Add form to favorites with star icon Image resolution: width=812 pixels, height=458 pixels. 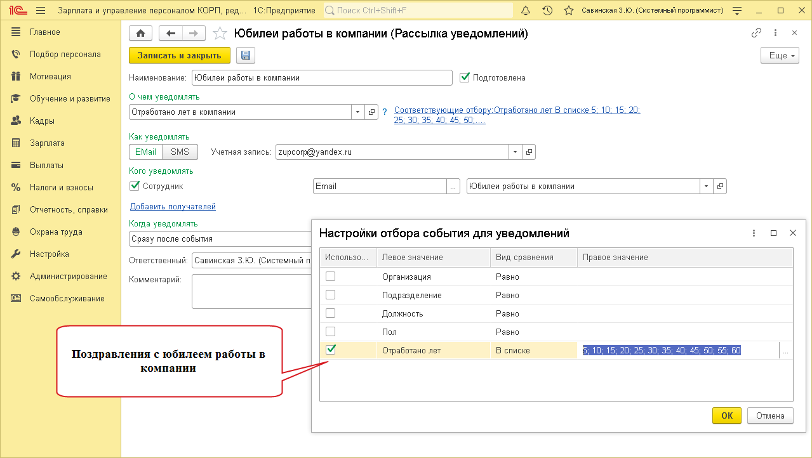pyautogui.click(x=219, y=34)
